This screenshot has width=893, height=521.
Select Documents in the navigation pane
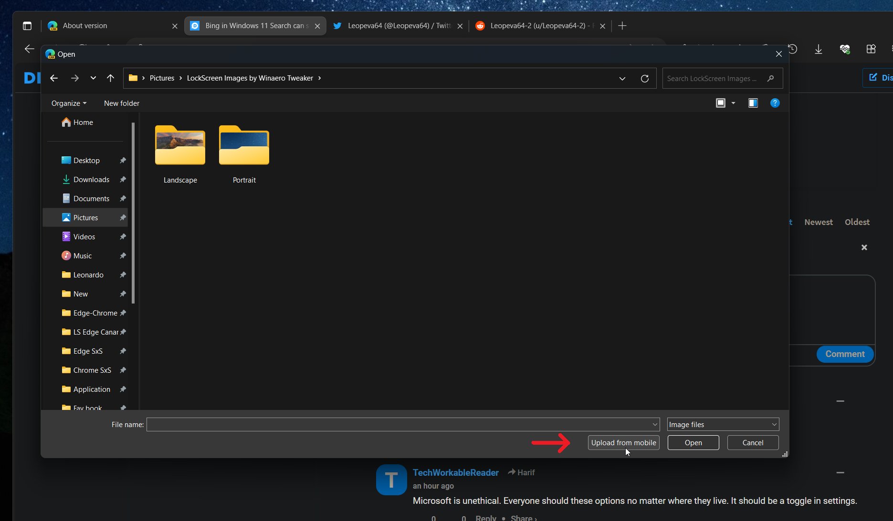[86, 199]
